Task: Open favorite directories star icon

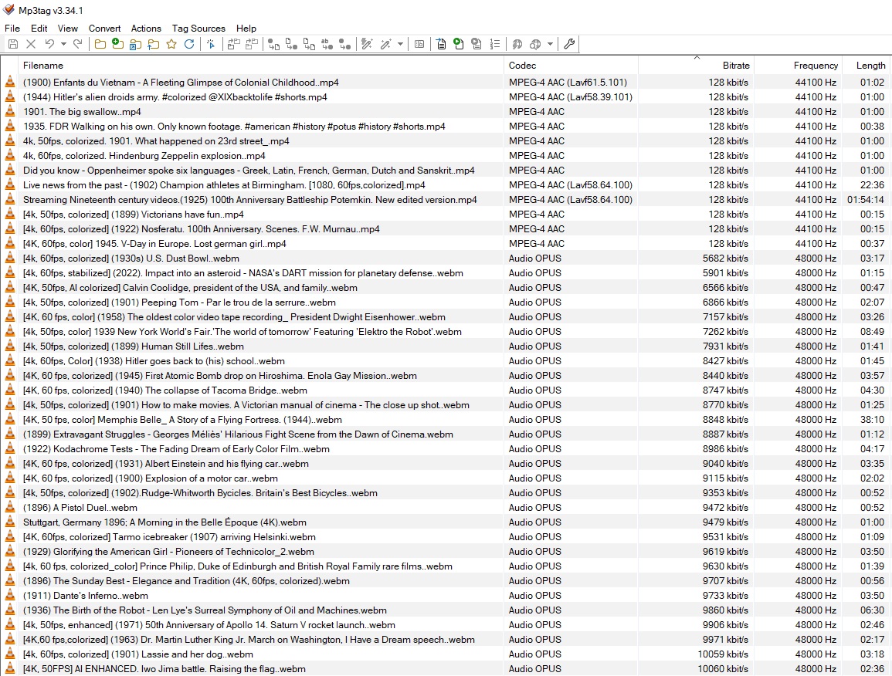Action: click(x=171, y=44)
